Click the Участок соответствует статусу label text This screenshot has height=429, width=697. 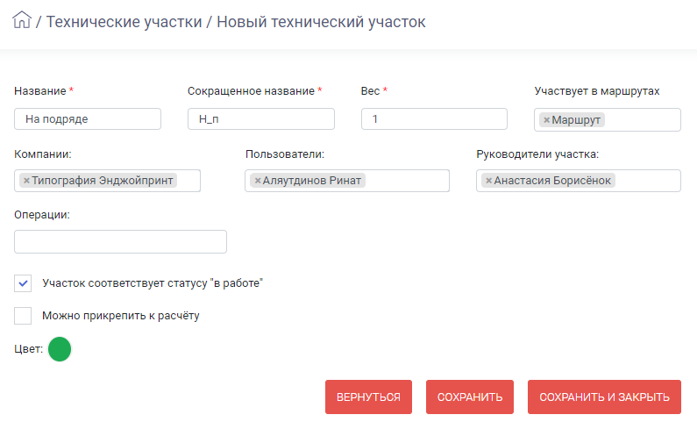coord(153,283)
